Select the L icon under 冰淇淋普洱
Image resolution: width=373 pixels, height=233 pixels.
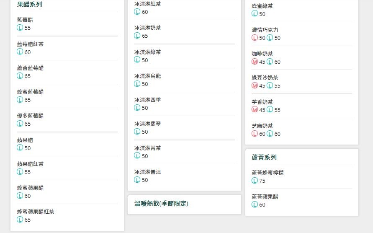[137, 180]
